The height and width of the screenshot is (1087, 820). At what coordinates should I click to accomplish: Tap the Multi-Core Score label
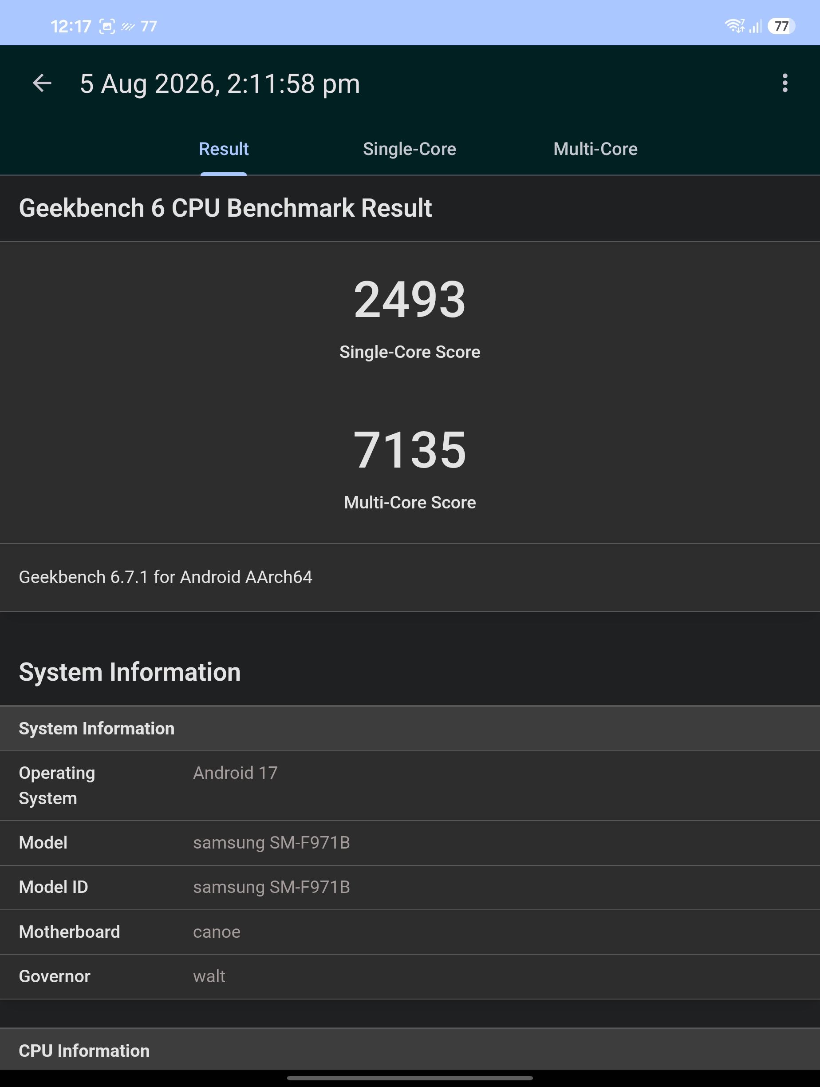(x=410, y=502)
